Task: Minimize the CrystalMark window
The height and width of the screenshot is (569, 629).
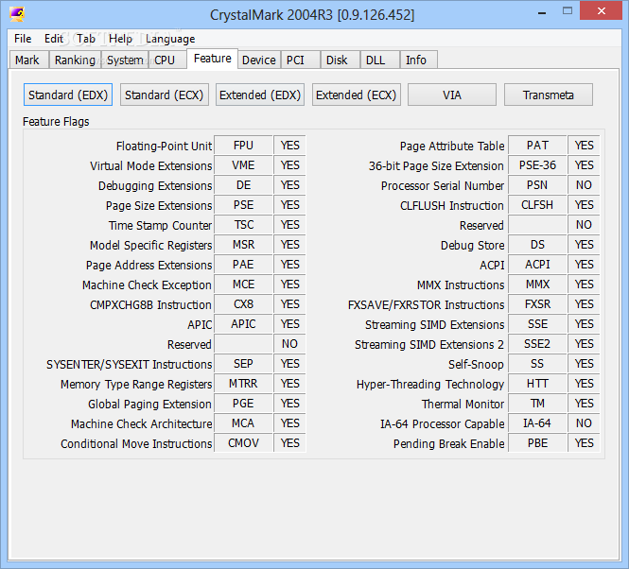Action: [x=542, y=12]
